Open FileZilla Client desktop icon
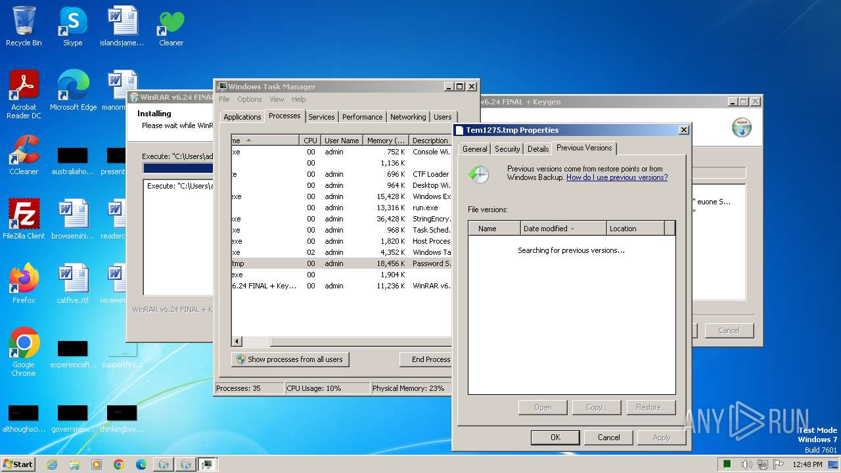 point(24,219)
